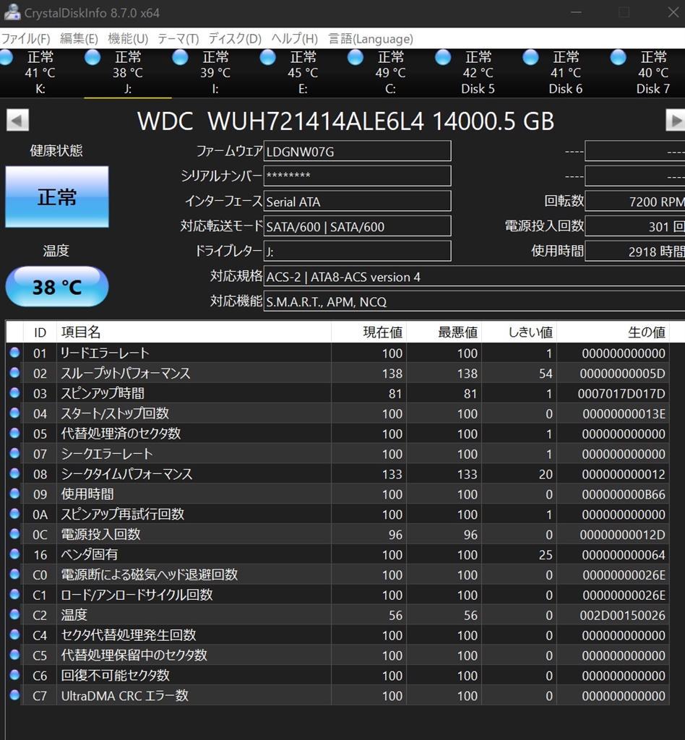Select disk E: status tab
Image resolution: width=685 pixels, height=740 pixels.
coord(303,73)
